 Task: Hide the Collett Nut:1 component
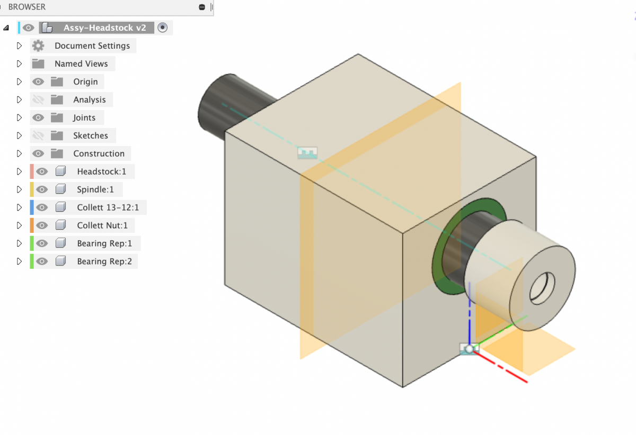pyautogui.click(x=42, y=225)
